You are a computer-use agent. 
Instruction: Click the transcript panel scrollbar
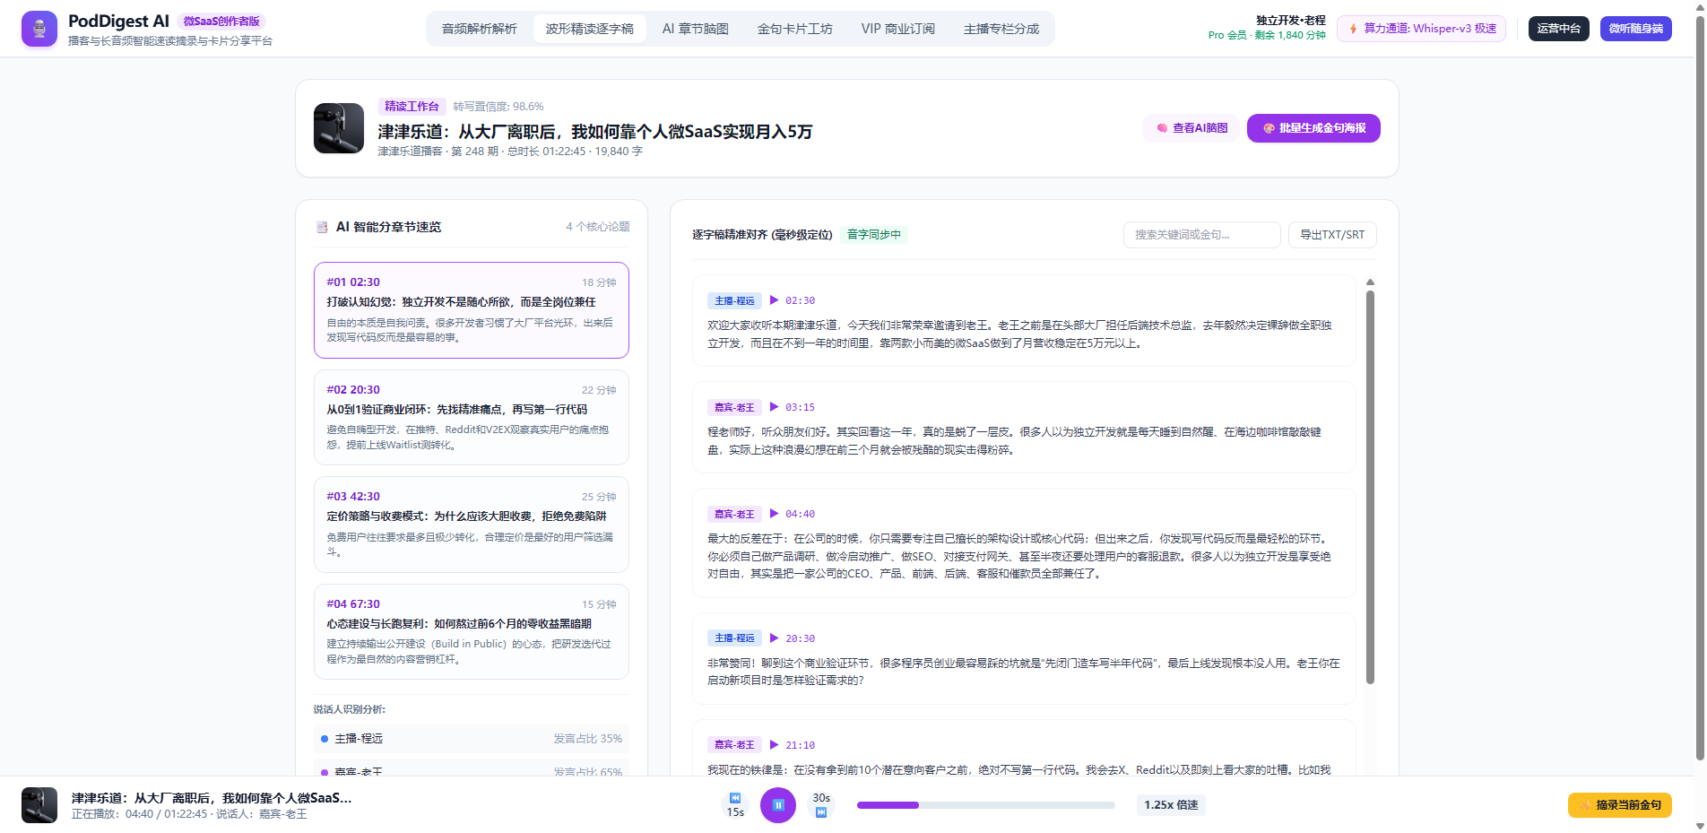1370,487
